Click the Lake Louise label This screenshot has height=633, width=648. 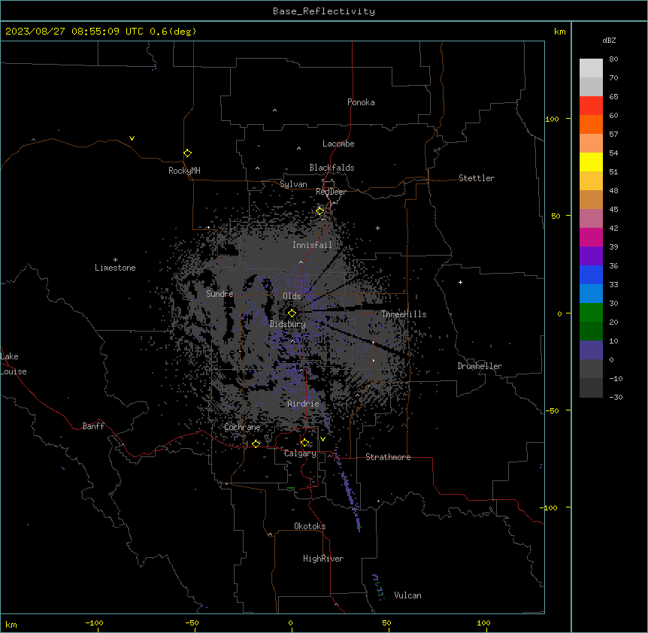[14, 364]
